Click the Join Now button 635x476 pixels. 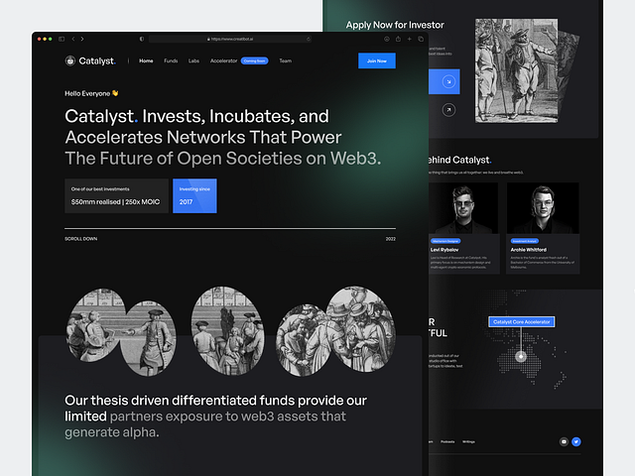[x=377, y=60]
